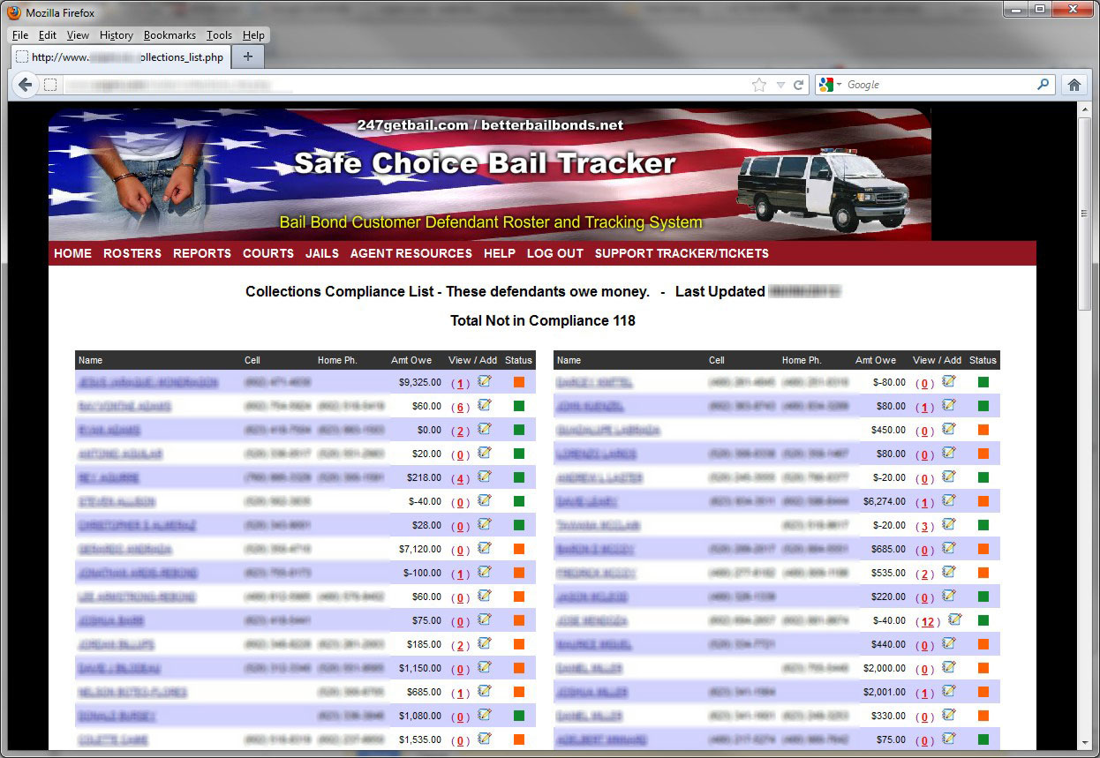This screenshot has width=1100, height=758.
Task: Open the note icon for the $535.00 row
Action: [x=948, y=572]
